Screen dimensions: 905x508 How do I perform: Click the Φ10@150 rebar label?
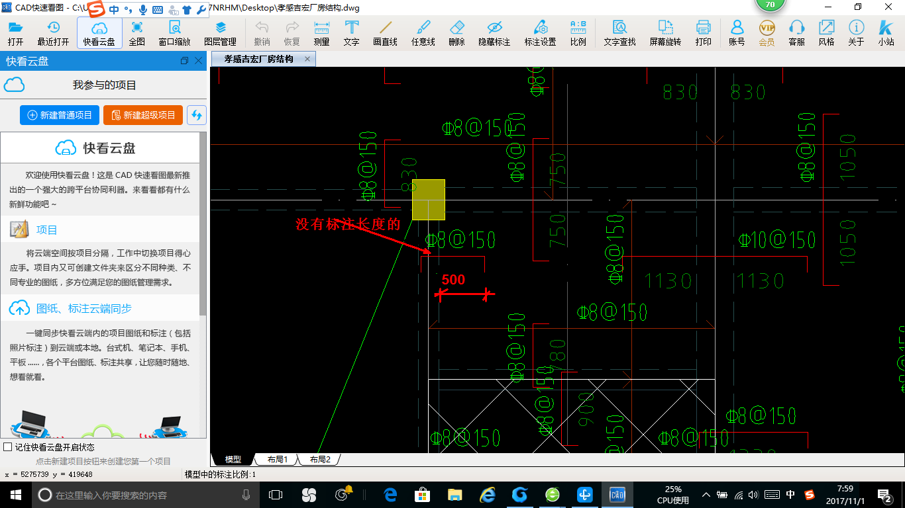[x=777, y=239]
